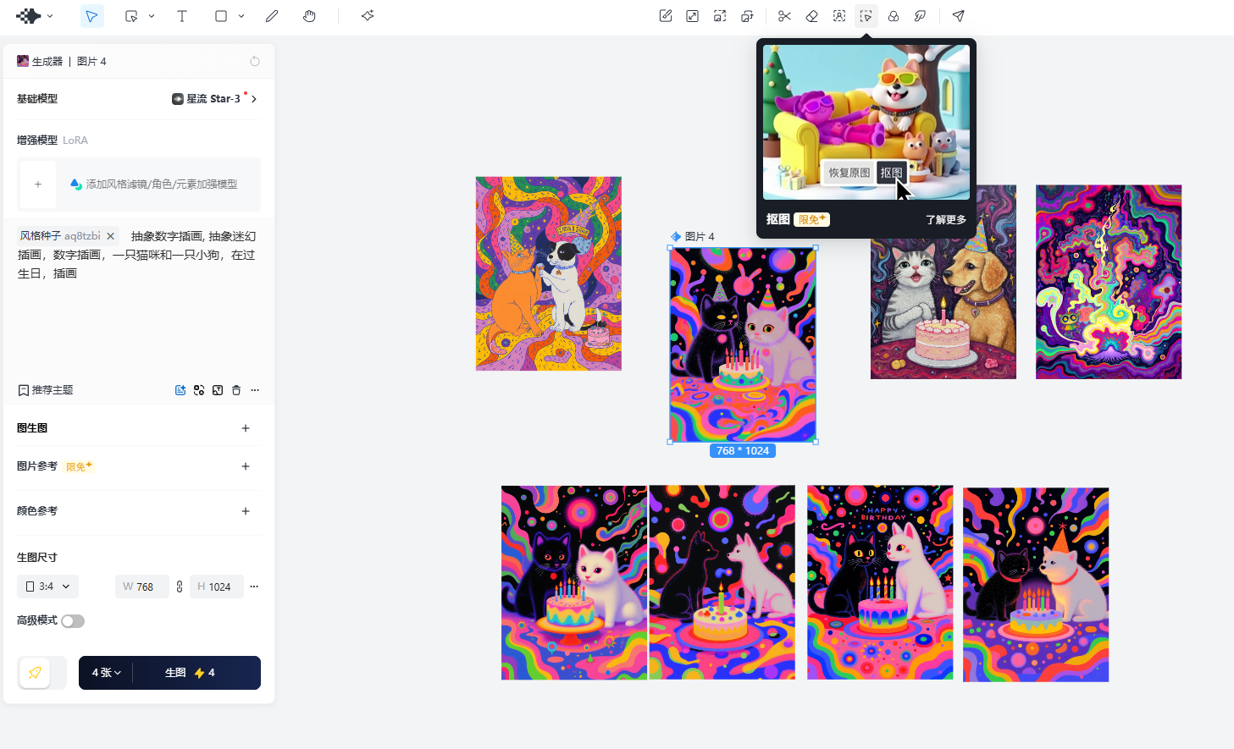This screenshot has width=1234, height=749.
Task: Open the 了解更多 link in tooltip
Action: (945, 220)
